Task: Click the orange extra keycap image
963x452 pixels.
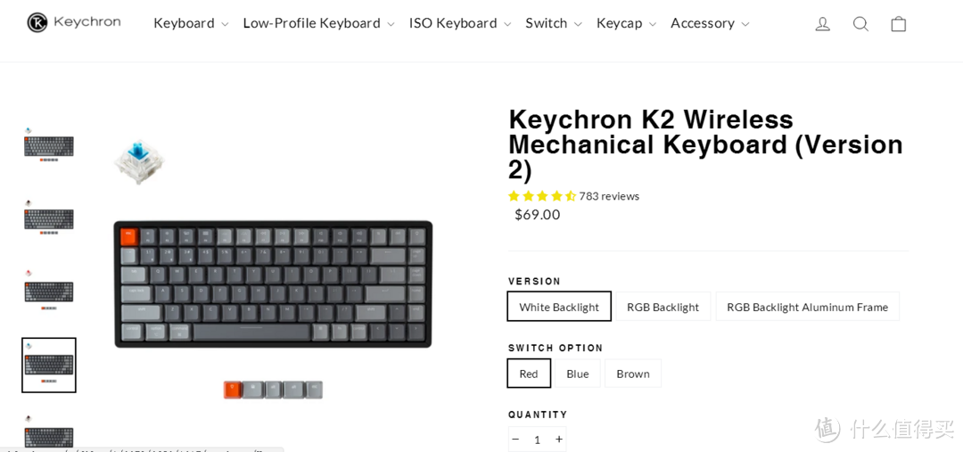Action: tap(232, 390)
